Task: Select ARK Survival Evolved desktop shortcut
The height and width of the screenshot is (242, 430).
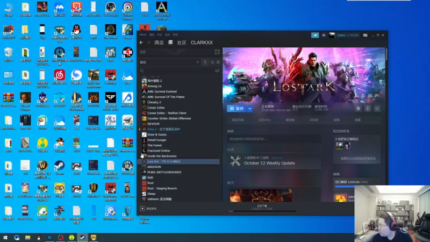Action: click(x=162, y=11)
